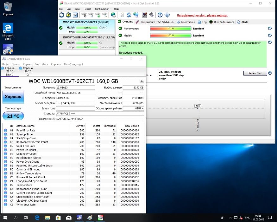Viewport: 277px width, 222px height.
Task: Open the Mail app on the taskbar
Action: pos(69,218)
